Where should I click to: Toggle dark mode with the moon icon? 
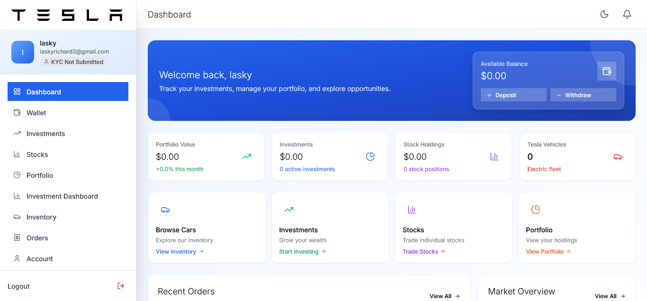point(604,14)
